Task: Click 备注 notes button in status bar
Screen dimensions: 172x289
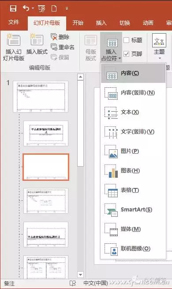Action: pyautogui.click(x=9, y=284)
